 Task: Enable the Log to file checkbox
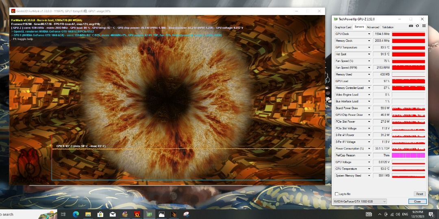coord(337,194)
